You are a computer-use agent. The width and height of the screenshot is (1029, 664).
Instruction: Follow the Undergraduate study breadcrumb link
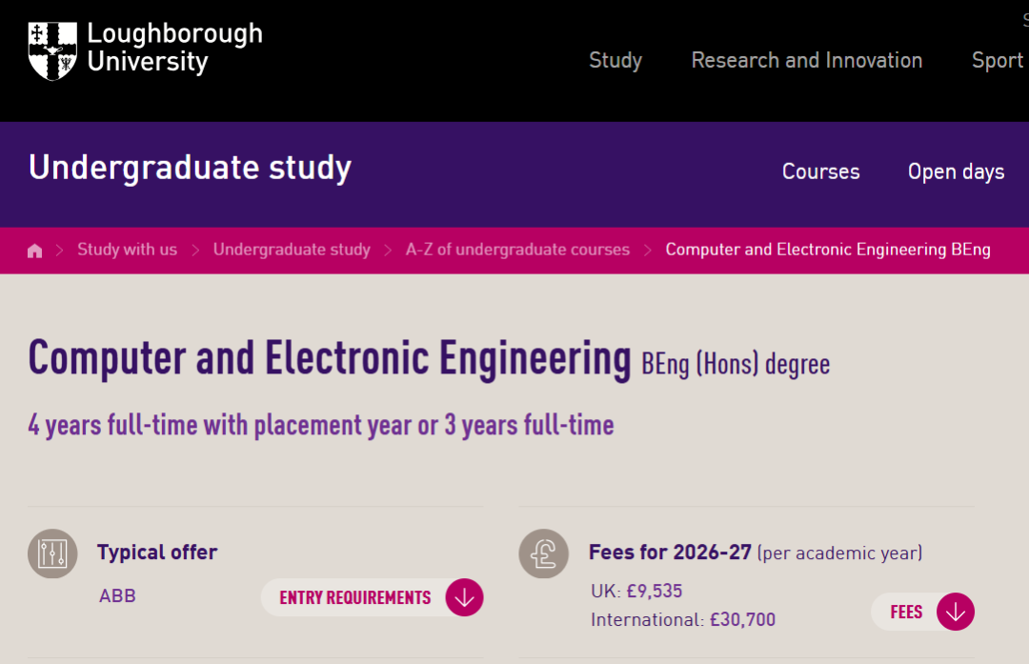[x=292, y=250]
